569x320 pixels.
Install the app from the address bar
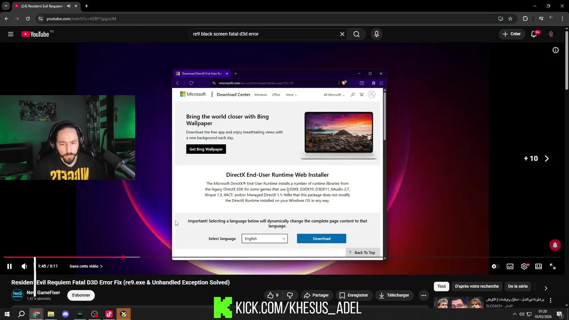click(x=501, y=19)
